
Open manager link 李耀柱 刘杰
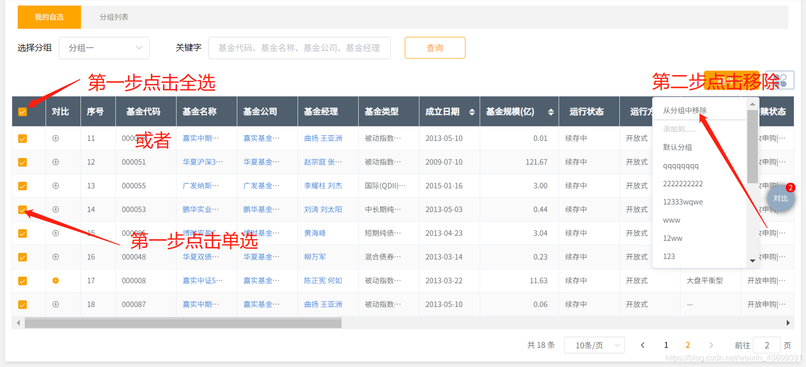click(x=323, y=186)
